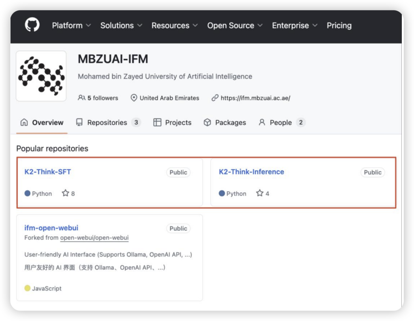The height and width of the screenshot is (321, 414).
Task: Click the followers people icon
Action: click(x=81, y=98)
